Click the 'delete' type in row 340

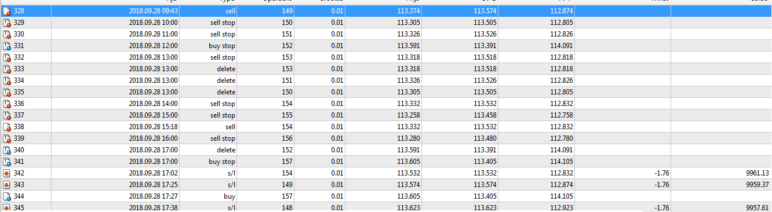tap(225, 150)
